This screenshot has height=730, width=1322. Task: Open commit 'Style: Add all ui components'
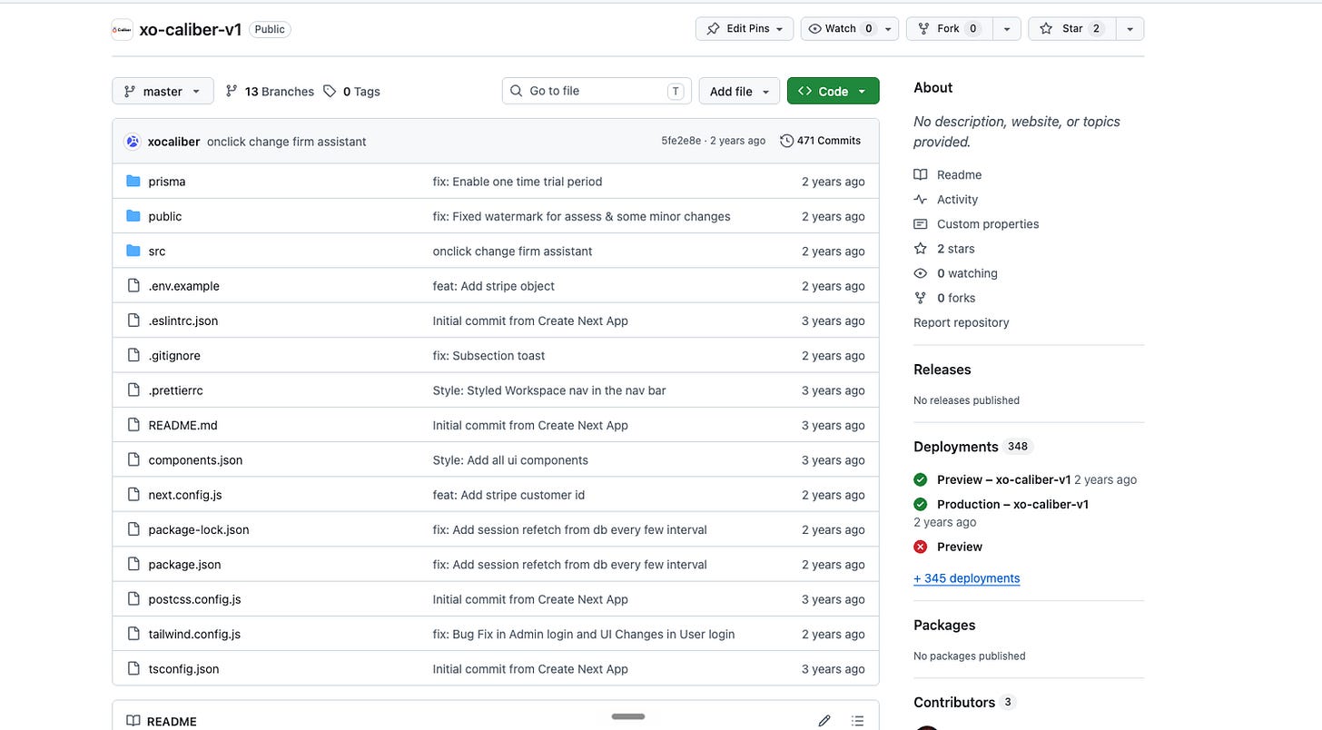[x=510, y=460]
